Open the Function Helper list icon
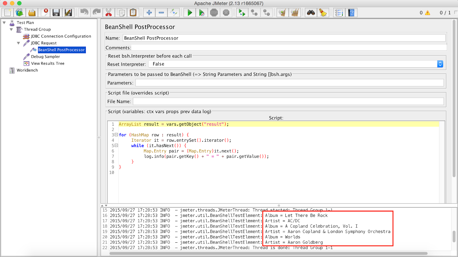This screenshot has height=257, width=458. (x=339, y=13)
